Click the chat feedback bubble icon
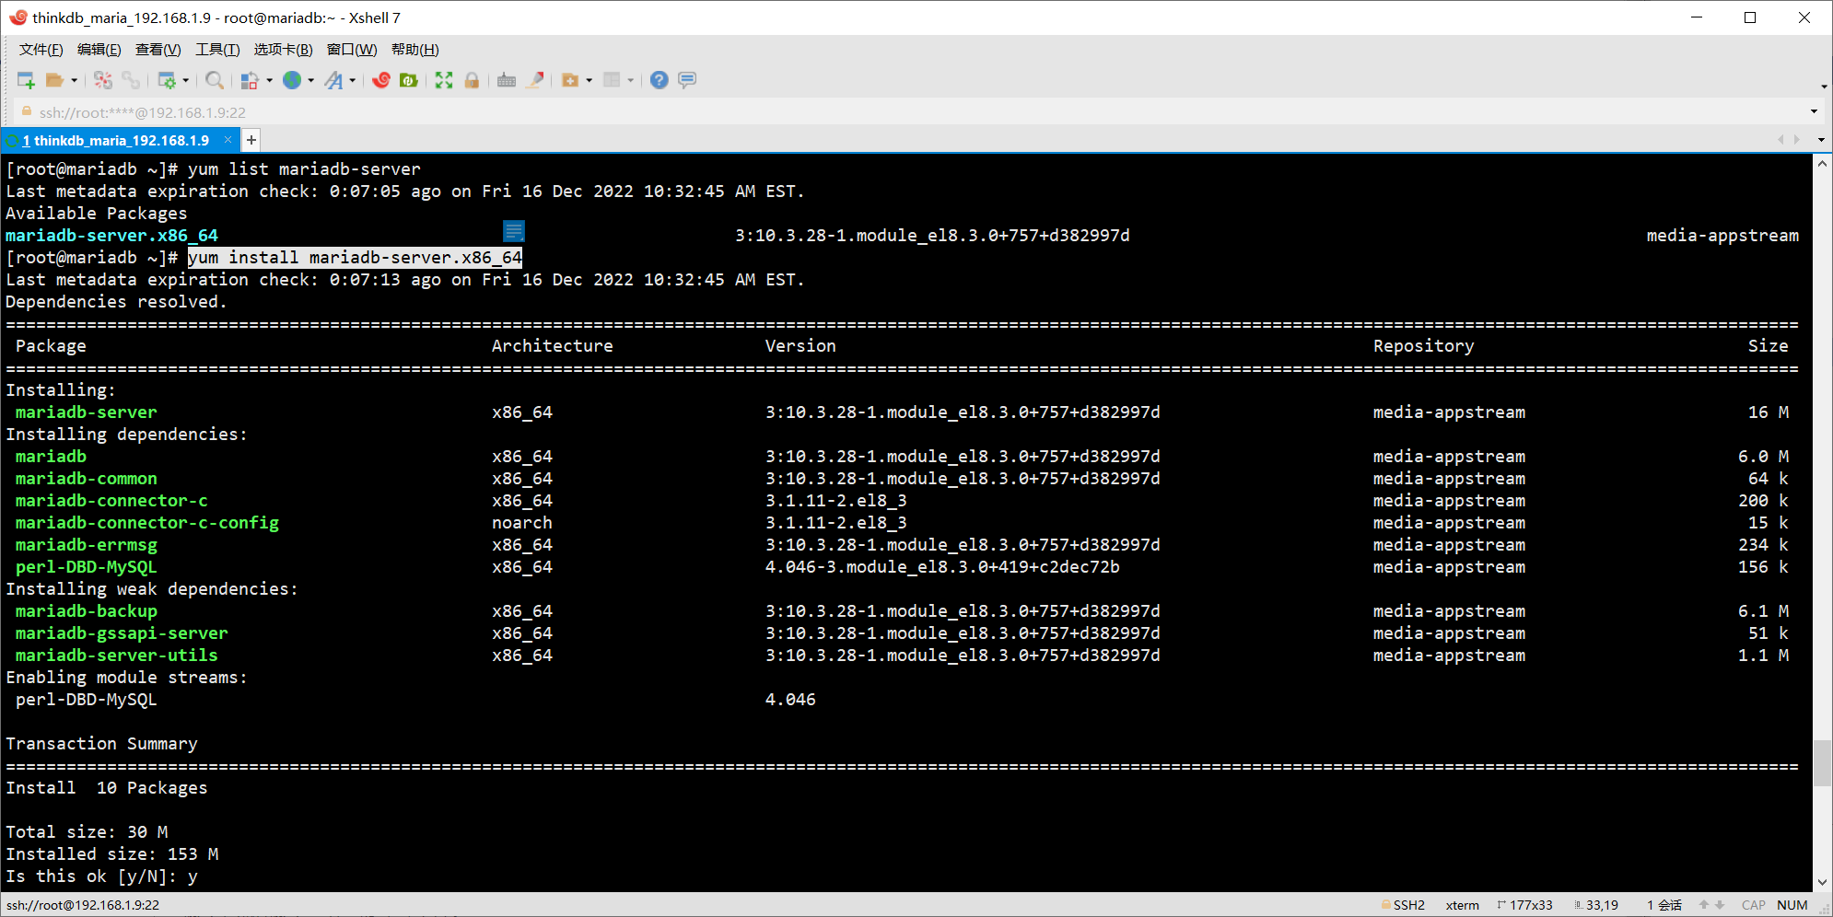 click(687, 80)
